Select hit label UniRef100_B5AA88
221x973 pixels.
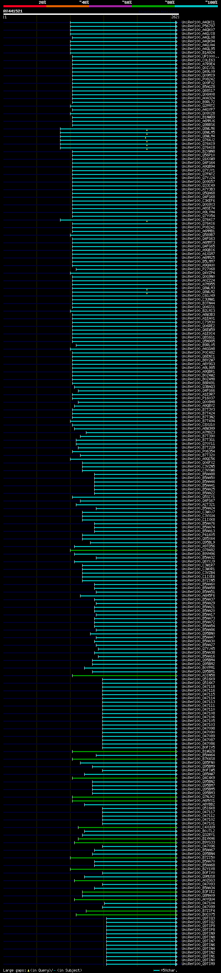click(198, 474)
